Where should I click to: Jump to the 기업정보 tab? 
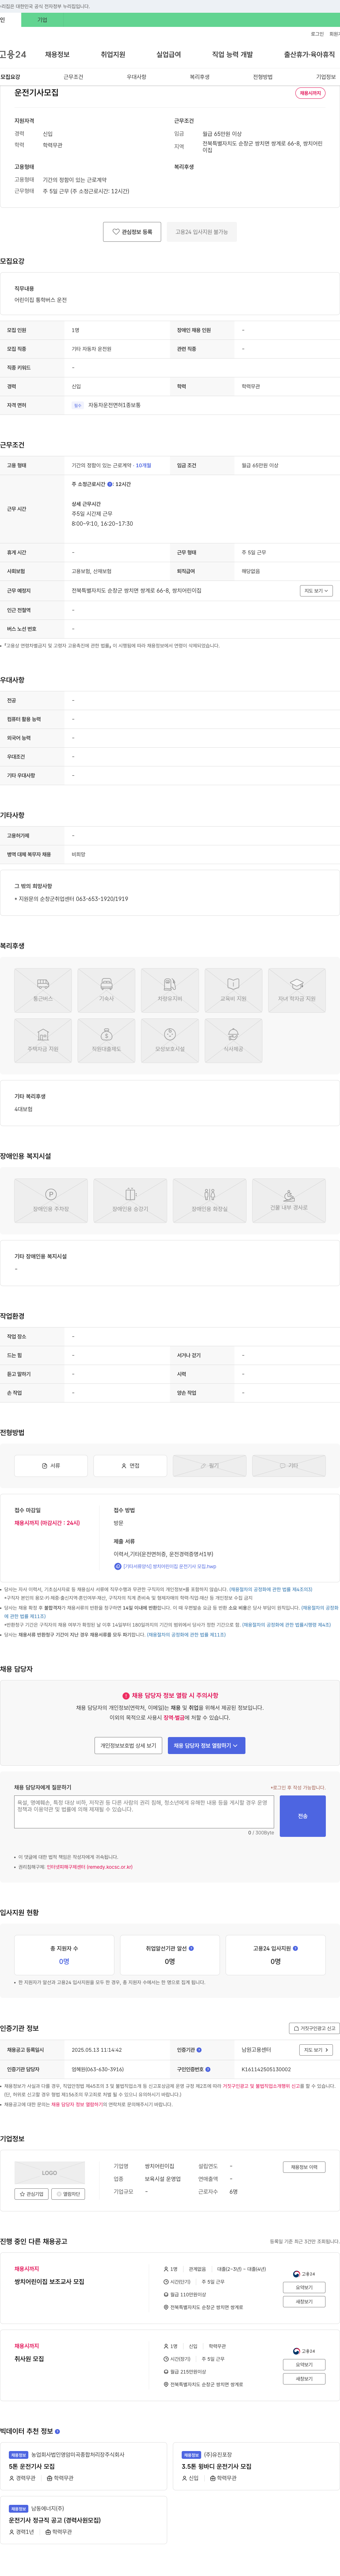click(x=326, y=77)
